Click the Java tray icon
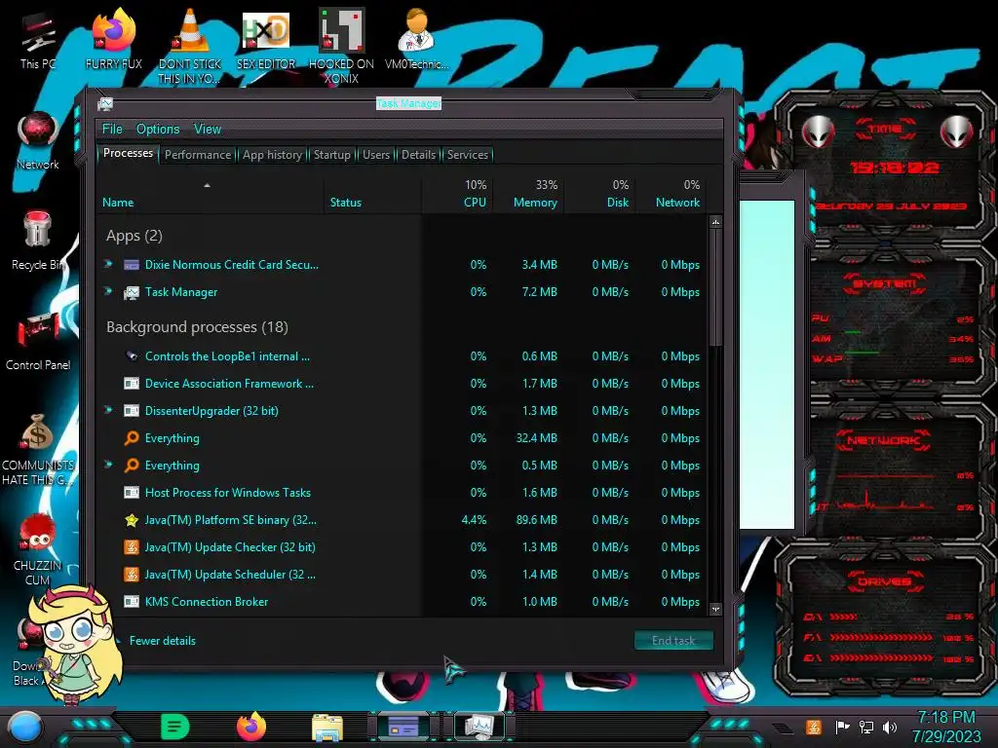The width and height of the screenshot is (998, 748). (x=814, y=727)
